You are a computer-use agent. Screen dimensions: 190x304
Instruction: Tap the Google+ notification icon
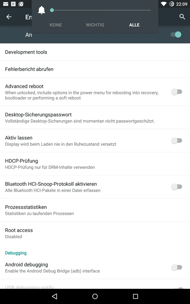pyautogui.click(x=13, y=4)
